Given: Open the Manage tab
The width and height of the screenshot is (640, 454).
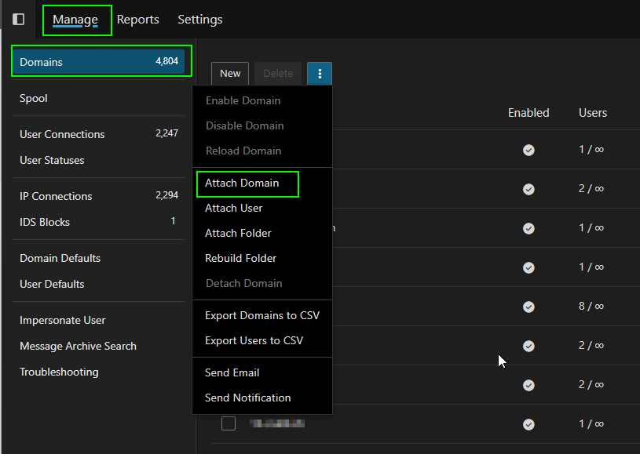Looking at the screenshot, I should 75,20.
